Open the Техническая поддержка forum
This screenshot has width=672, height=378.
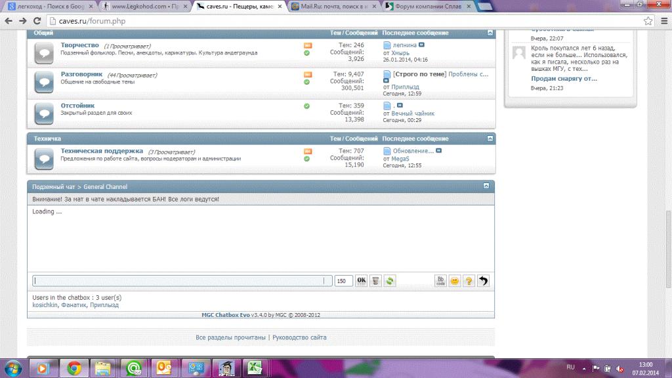pos(102,151)
